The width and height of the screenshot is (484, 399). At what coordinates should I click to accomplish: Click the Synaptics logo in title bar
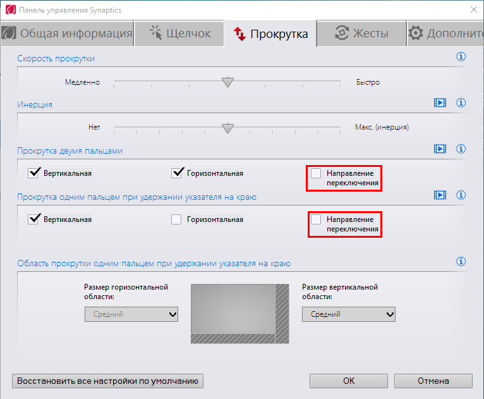[11, 9]
